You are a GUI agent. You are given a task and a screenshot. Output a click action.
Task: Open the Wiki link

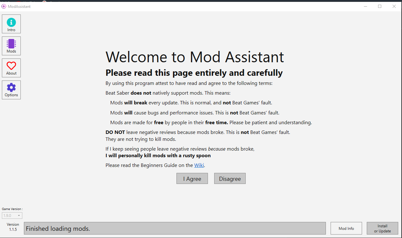[199, 165]
